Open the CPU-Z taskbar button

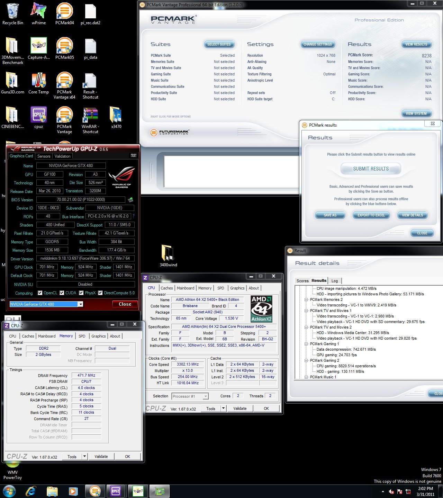(115, 491)
